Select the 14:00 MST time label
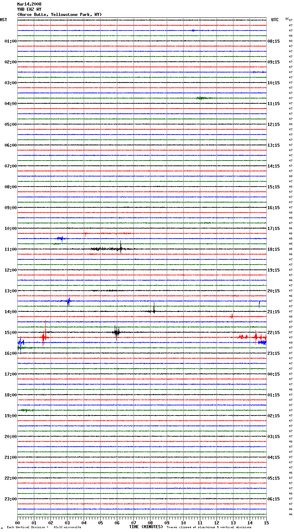 tap(11, 312)
